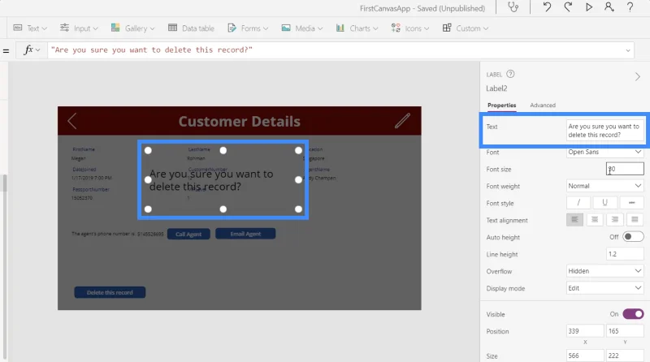The height and width of the screenshot is (362, 650).
Task: Toggle the Visible switch off
Action: click(633, 314)
